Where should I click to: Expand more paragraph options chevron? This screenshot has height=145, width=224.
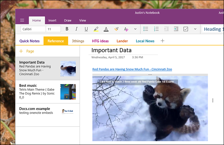tap(195, 29)
